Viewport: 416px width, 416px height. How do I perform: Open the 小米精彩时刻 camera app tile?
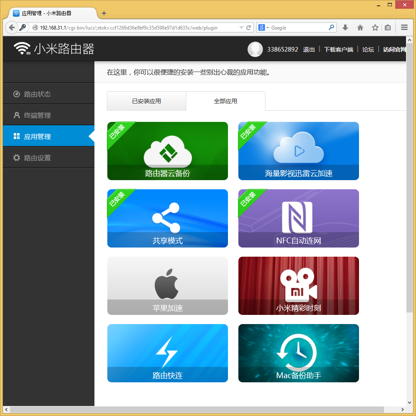[x=298, y=285]
